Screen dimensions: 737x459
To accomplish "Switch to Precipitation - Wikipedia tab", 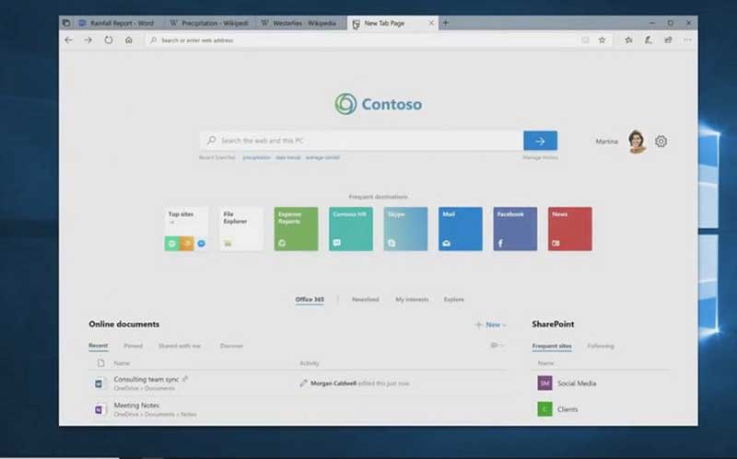I will (x=210, y=23).
